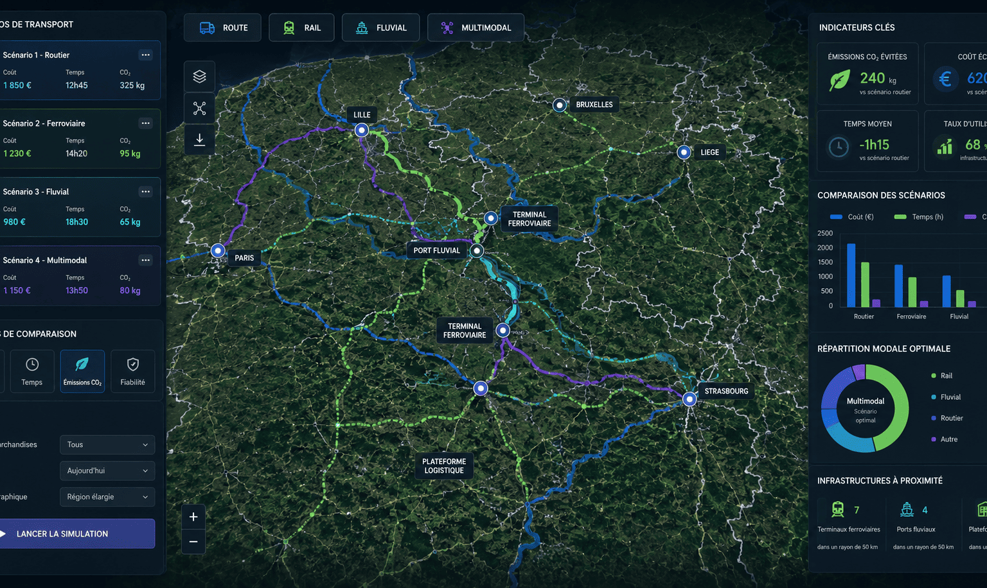Select the Paris city marker

click(218, 250)
